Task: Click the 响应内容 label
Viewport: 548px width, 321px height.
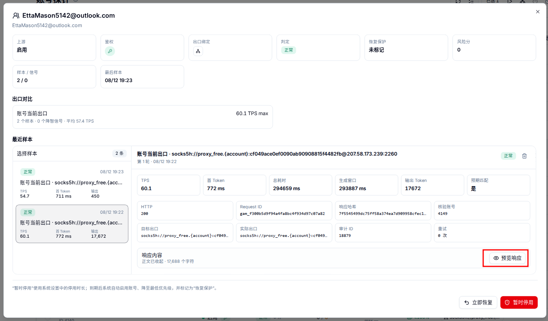Action: click(x=152, y=255)
